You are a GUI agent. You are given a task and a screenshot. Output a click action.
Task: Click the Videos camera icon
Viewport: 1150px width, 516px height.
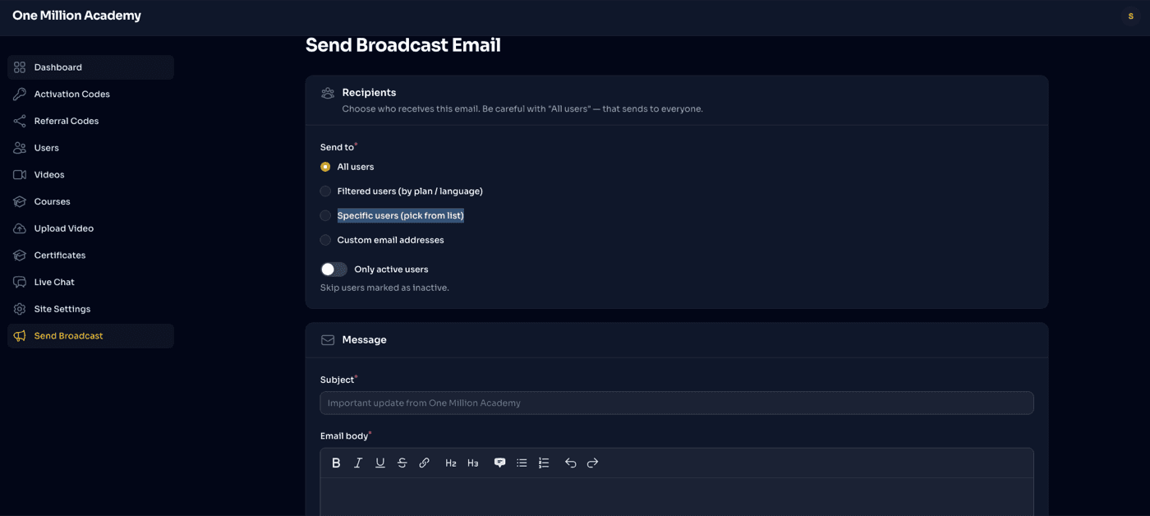pos(20,175)
